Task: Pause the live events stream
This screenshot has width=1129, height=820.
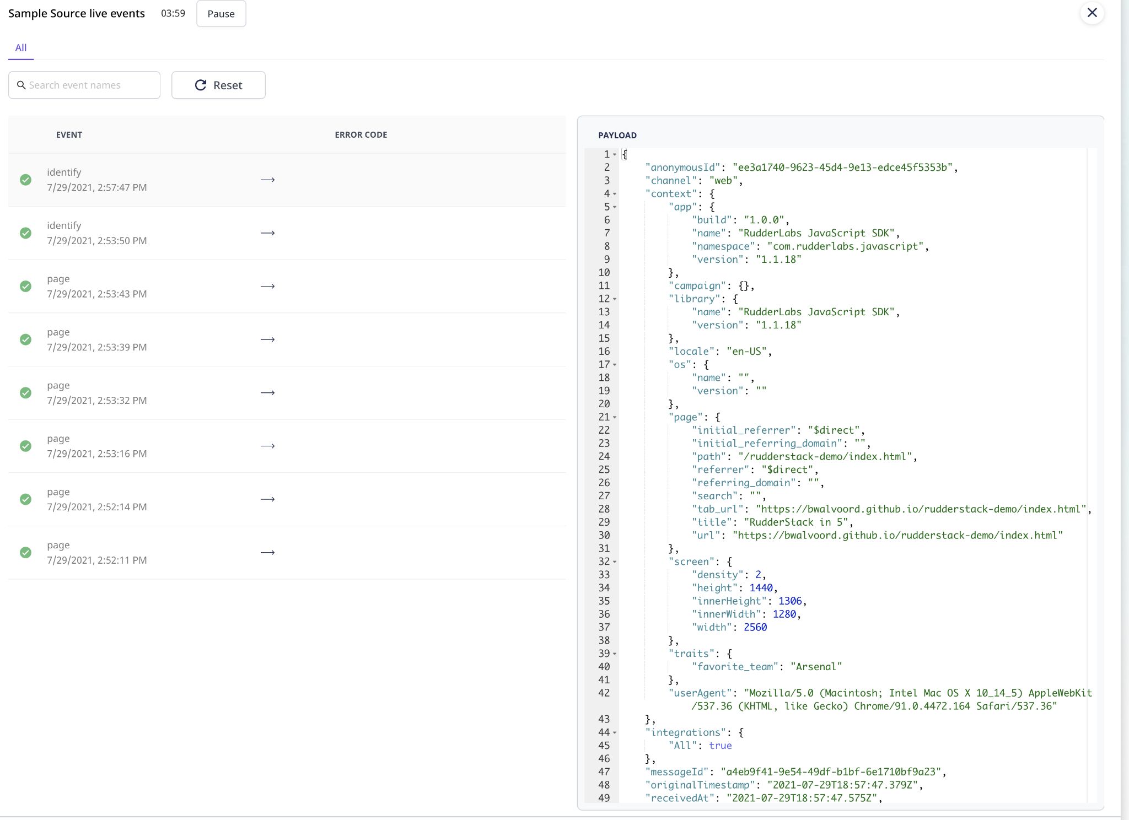Action: point(221,14)
